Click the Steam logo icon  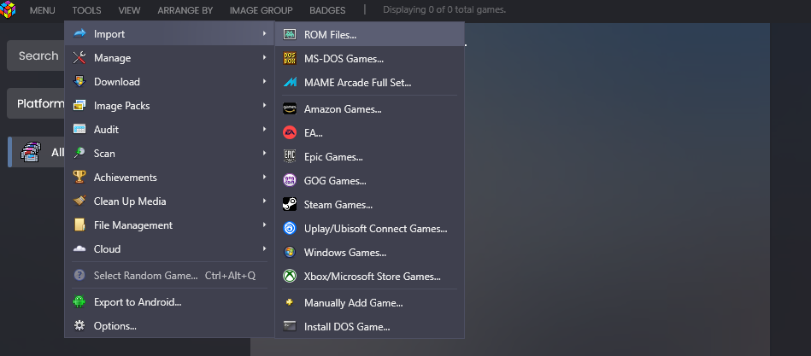coord(290,205)
